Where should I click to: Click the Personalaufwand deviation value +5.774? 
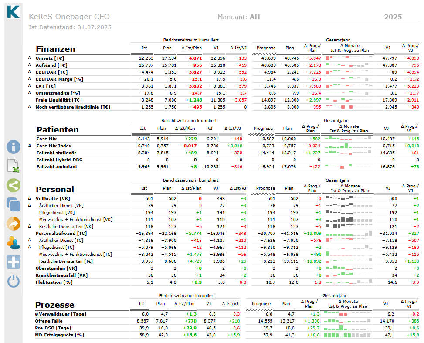point(193,234)
